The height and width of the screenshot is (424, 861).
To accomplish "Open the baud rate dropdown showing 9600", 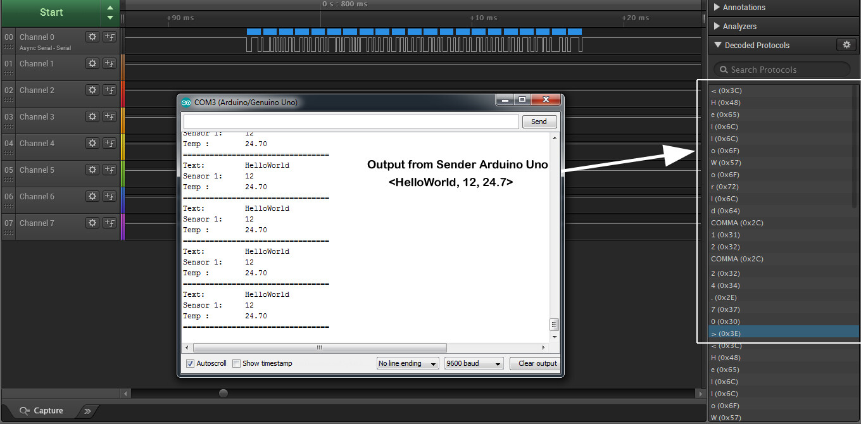I will pos(474,363).
